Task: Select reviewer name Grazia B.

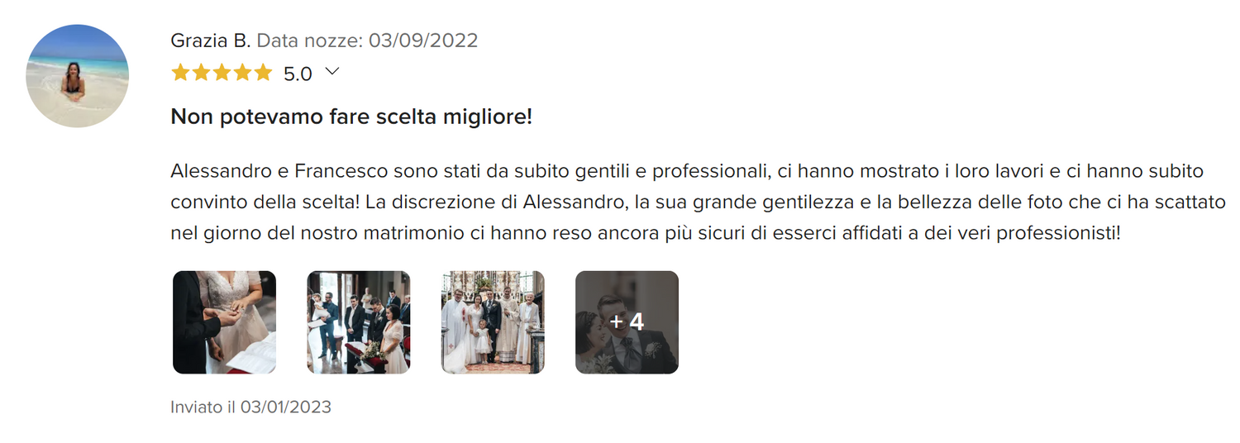Action: [x=211, y=40]
